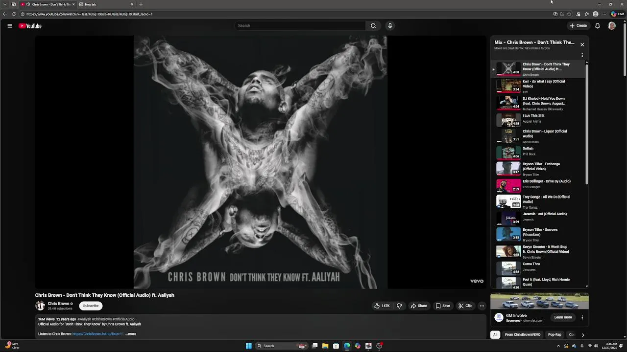This screenshot has width=627, height=352.
Task: Select the Pop Rap filter chip
Action: pyautogui.click(x=555, y=335)
